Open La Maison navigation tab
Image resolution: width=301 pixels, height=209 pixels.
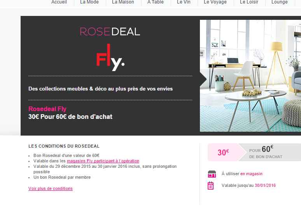(x=123, y=2)
